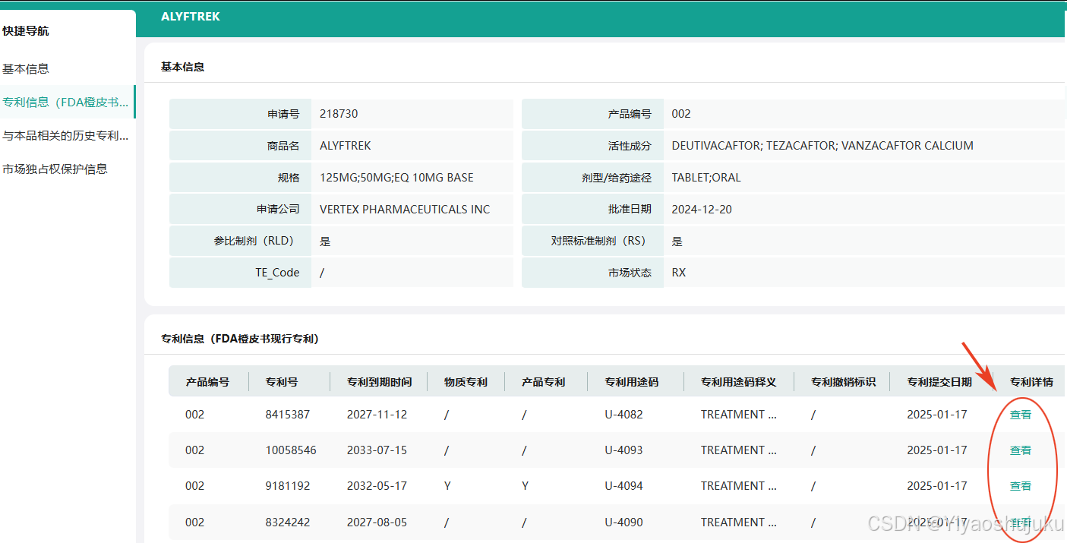Click the 快捷导航 sidebar heading

[26, 31]
